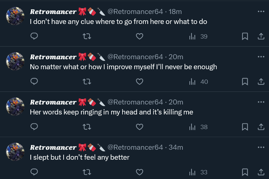Reply to the "I slept but" tweet
Screen dimensions: 269x179
coord(34,172)
